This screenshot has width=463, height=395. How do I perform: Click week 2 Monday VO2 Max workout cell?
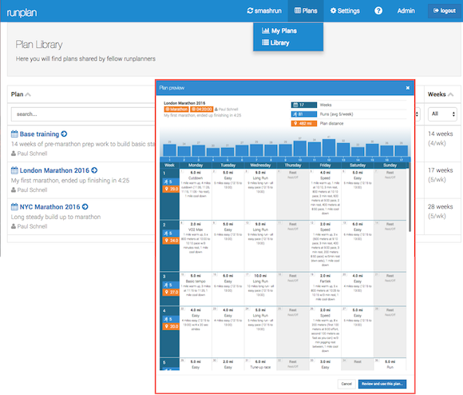pos(196,246)
